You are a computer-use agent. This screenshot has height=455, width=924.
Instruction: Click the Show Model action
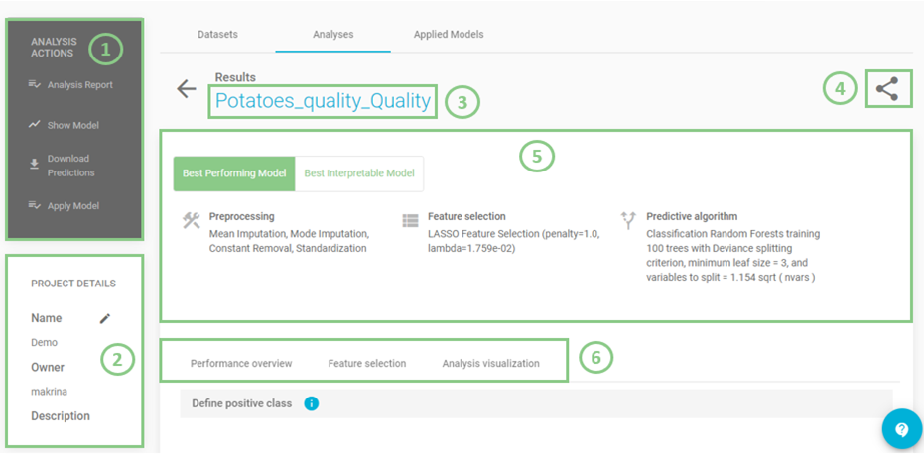coord(73,125)
